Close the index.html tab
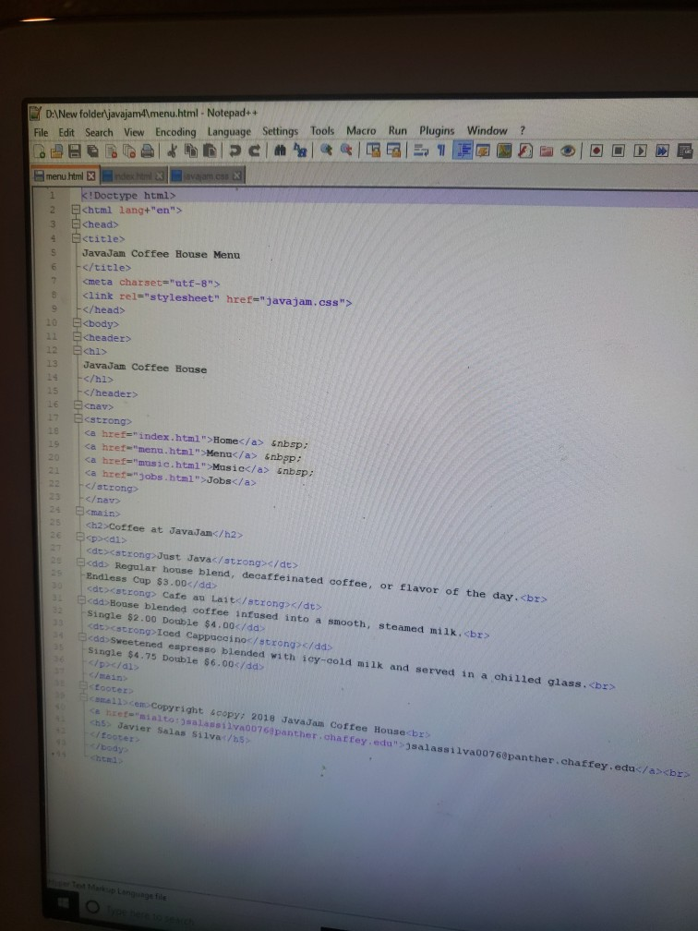The image size is (698, 931). coord(159,175)
